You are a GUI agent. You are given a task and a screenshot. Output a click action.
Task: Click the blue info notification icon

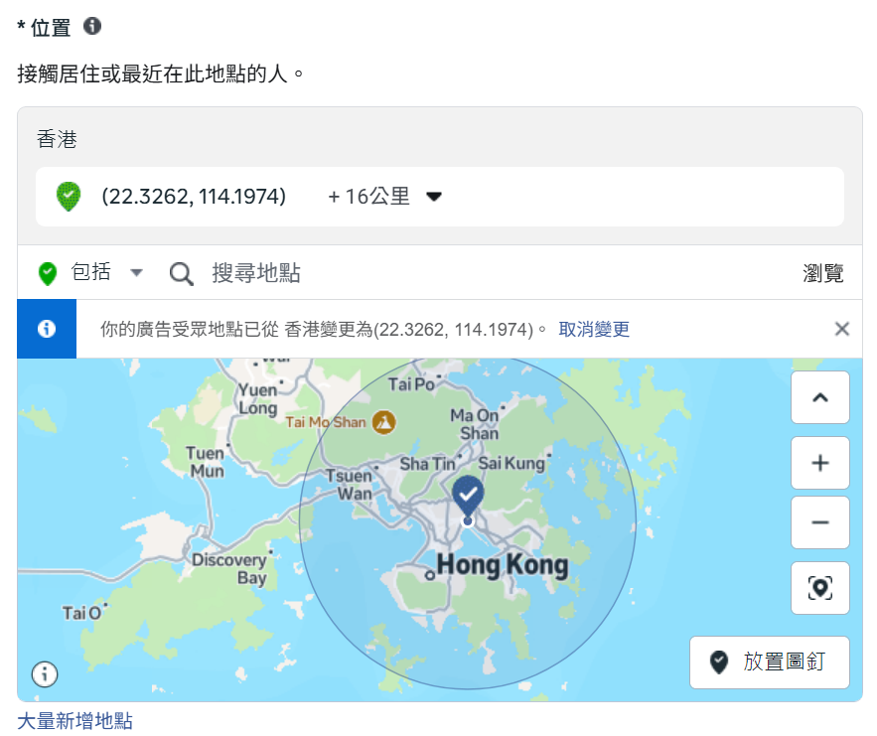click(47, 329)
